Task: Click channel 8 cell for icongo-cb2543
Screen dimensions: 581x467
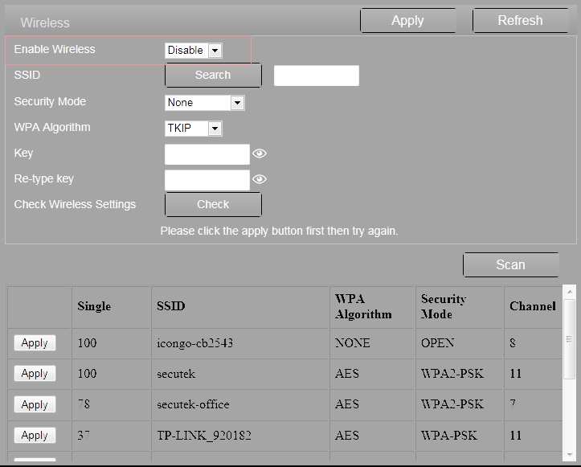Action: point(533,343)
